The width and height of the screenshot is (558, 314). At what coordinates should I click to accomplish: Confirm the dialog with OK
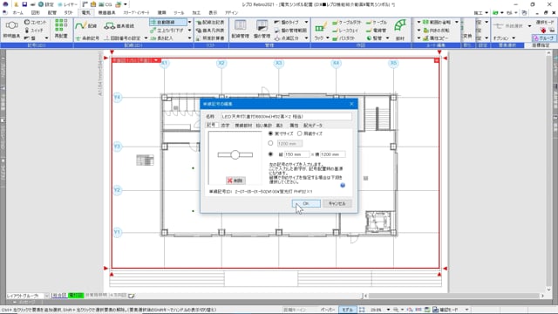tap(306, 203)
